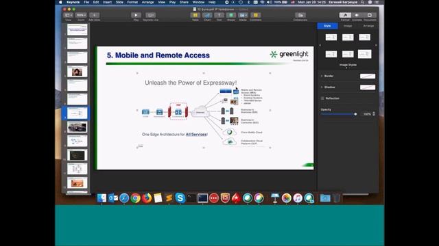
Task: Add a Comment from the toolbar
Action: pos(255,15)
